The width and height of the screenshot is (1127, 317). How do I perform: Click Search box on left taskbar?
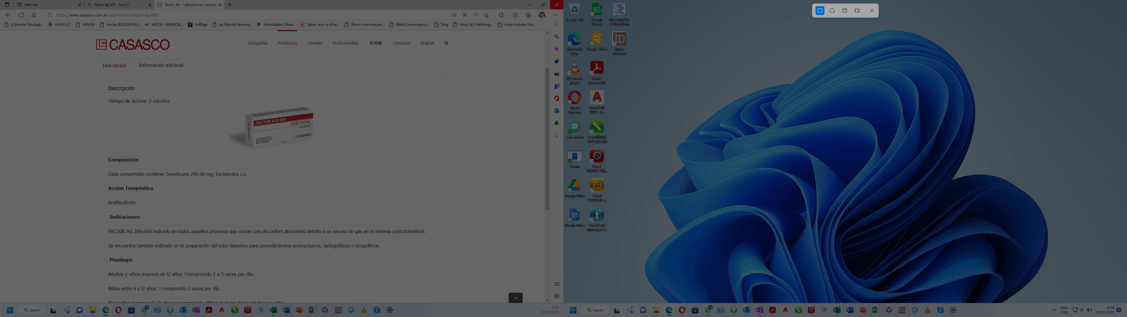[32, 310]
